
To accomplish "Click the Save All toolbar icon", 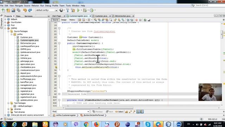I will coord(19,10).
